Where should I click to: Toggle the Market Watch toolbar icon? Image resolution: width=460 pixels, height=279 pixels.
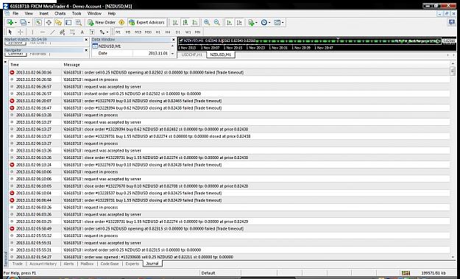[38, 22]
